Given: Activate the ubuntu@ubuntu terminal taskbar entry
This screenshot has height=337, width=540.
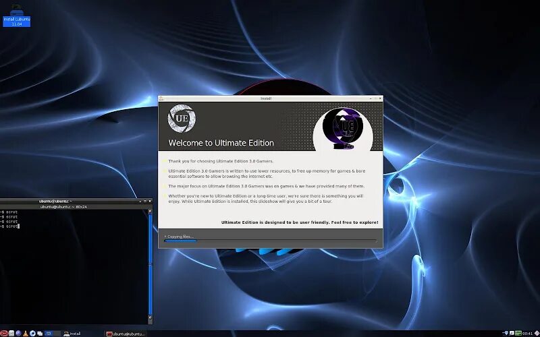Looking at the screenshot, I should (x=126, y=334).
